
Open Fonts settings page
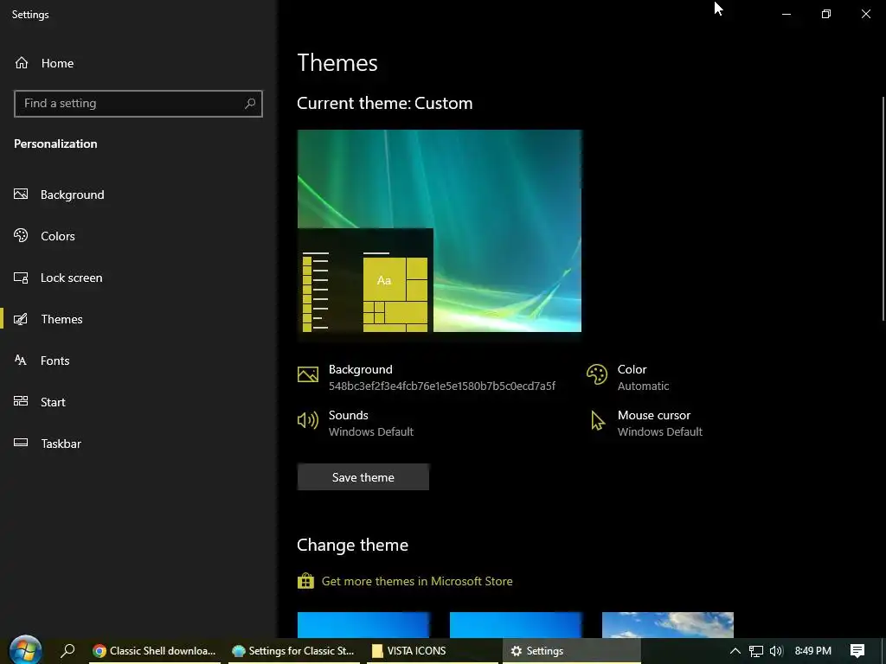(138, 361)
